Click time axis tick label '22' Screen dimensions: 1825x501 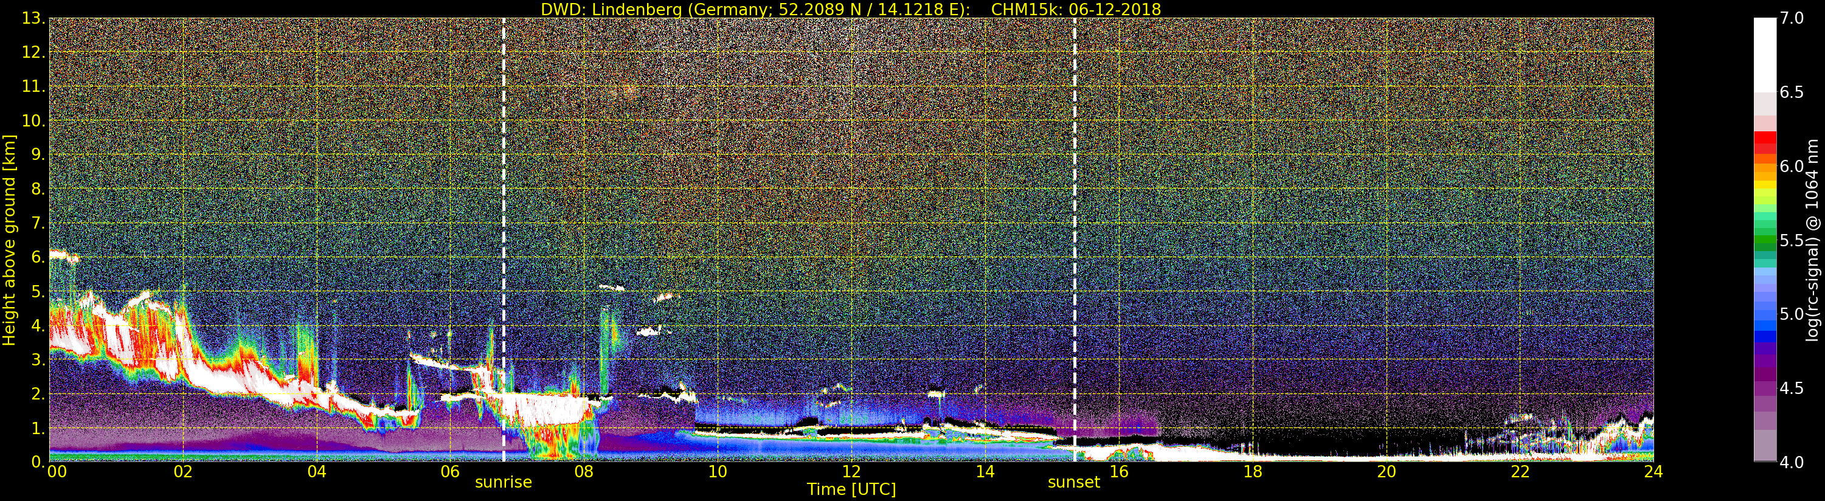pyautogui.click(x=1520, y=472)
